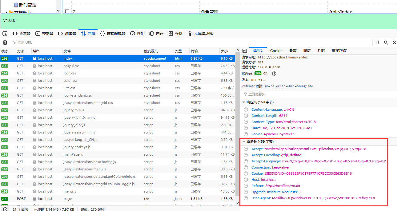397x211 pixels.
Task: Clear the network log with trash icon
Action: click(5, 42)
